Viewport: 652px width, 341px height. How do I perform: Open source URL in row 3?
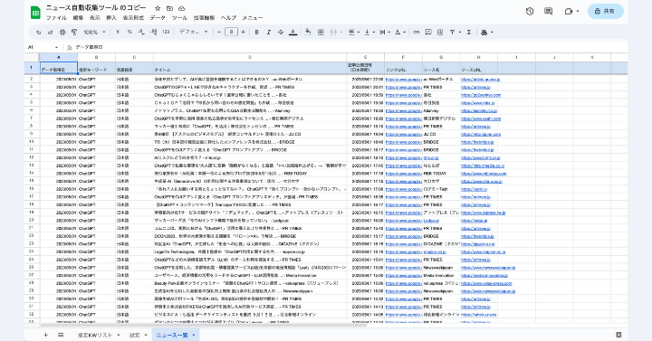coord(475,87)
